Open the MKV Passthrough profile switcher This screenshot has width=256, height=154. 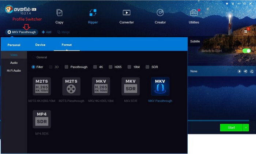22,32
